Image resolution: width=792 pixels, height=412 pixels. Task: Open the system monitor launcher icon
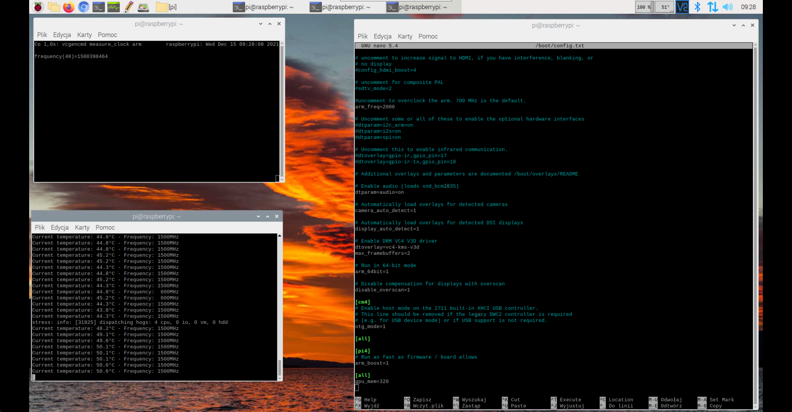point(114,7)
